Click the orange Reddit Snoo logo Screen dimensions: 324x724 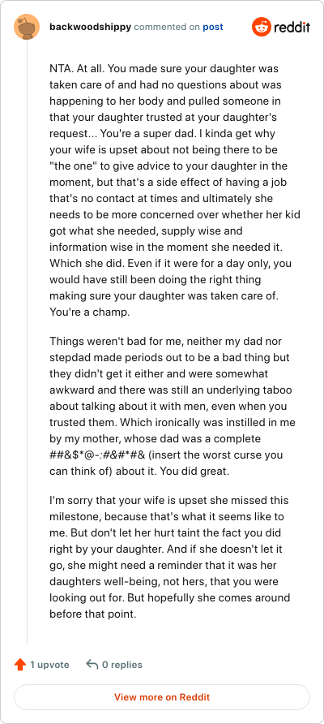[262, 27]
